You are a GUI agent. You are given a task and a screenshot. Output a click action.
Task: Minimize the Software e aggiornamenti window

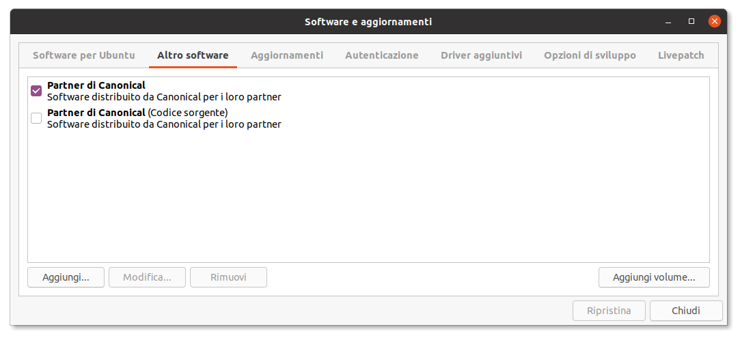click(668, 21)
